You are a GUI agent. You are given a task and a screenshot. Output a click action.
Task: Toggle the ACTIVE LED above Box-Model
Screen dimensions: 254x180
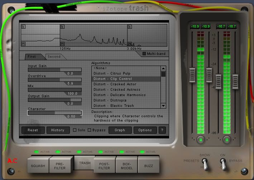point(121,152)
